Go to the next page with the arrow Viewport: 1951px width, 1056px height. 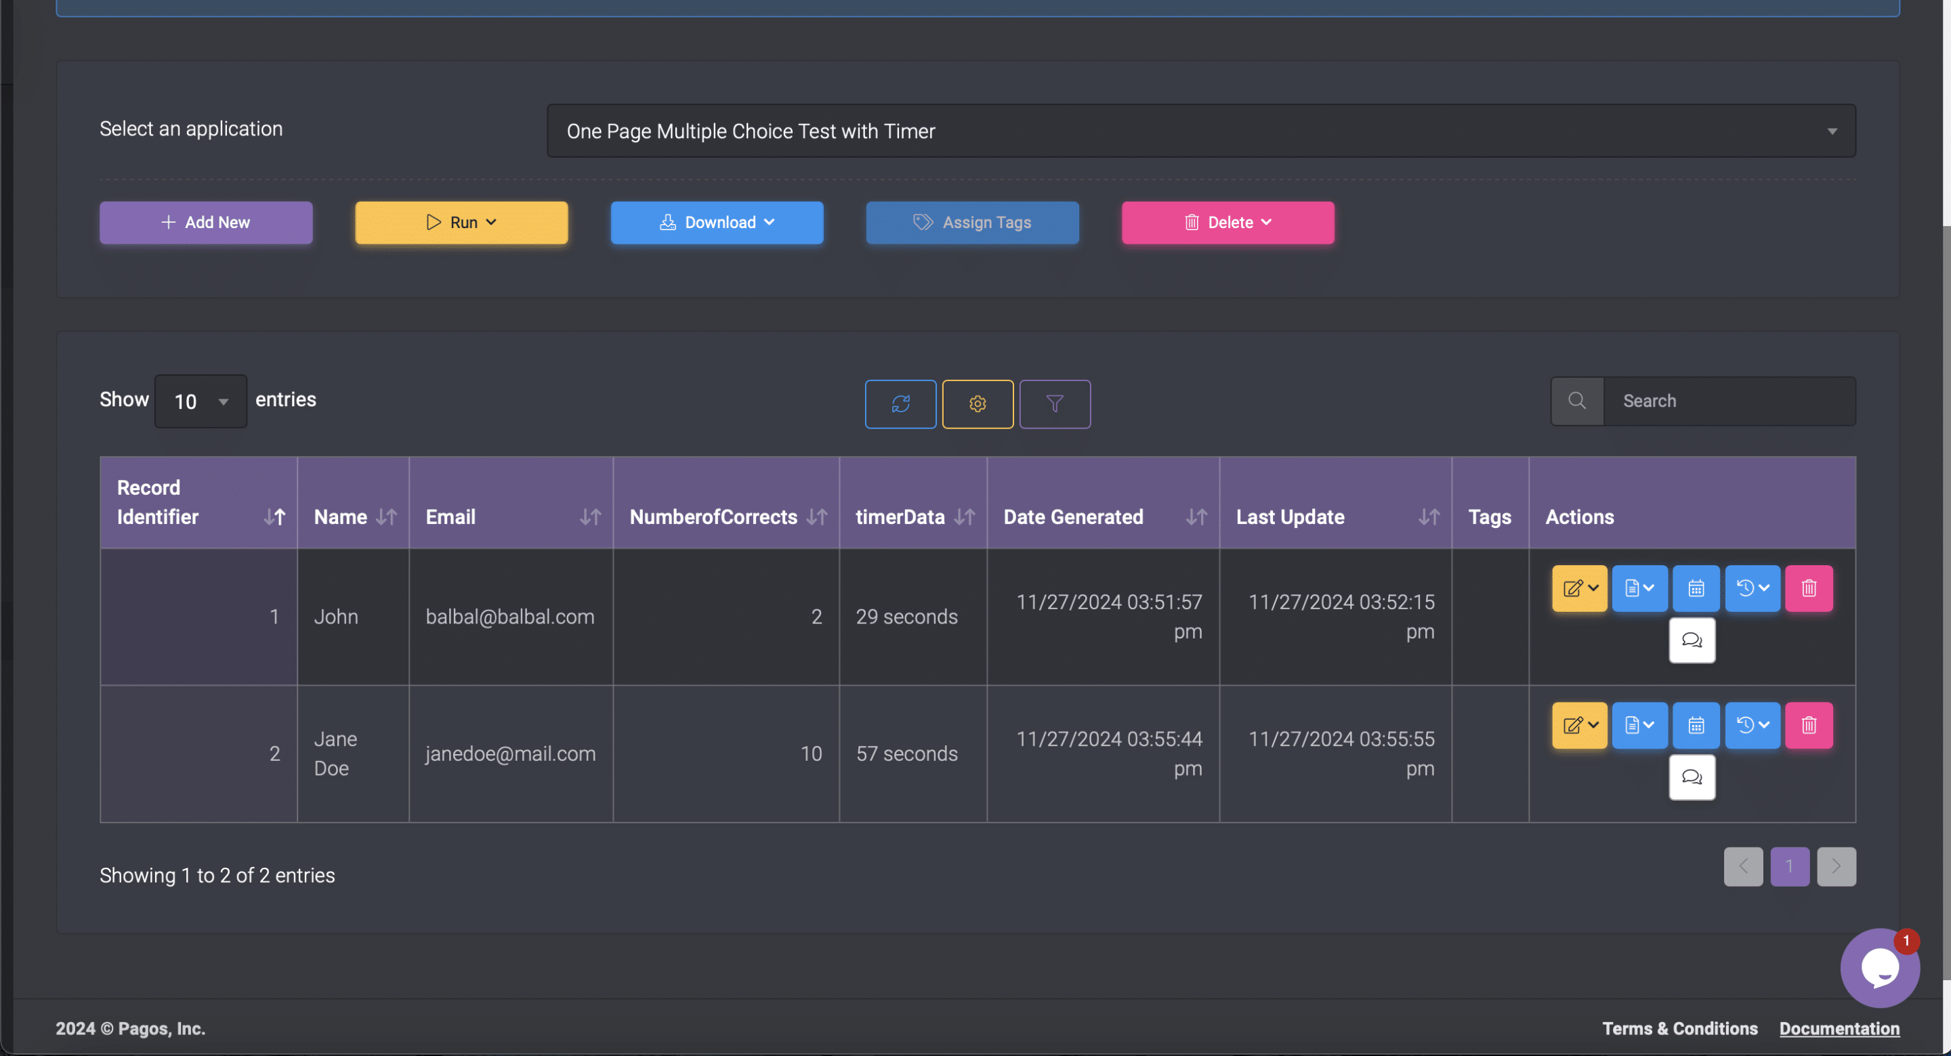pyautogui.click(x=1836, y=866)
